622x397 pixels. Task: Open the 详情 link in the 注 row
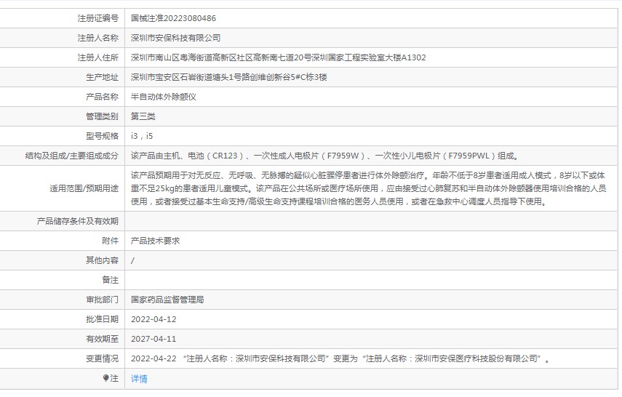point(139,379)
